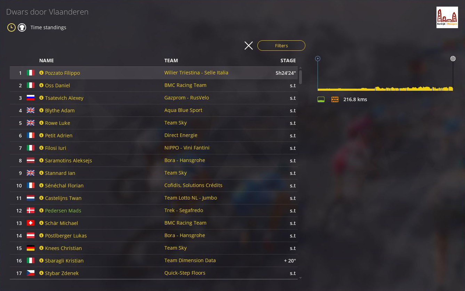
Task: Click the white jersey classification icon
Action: [22, 27]
